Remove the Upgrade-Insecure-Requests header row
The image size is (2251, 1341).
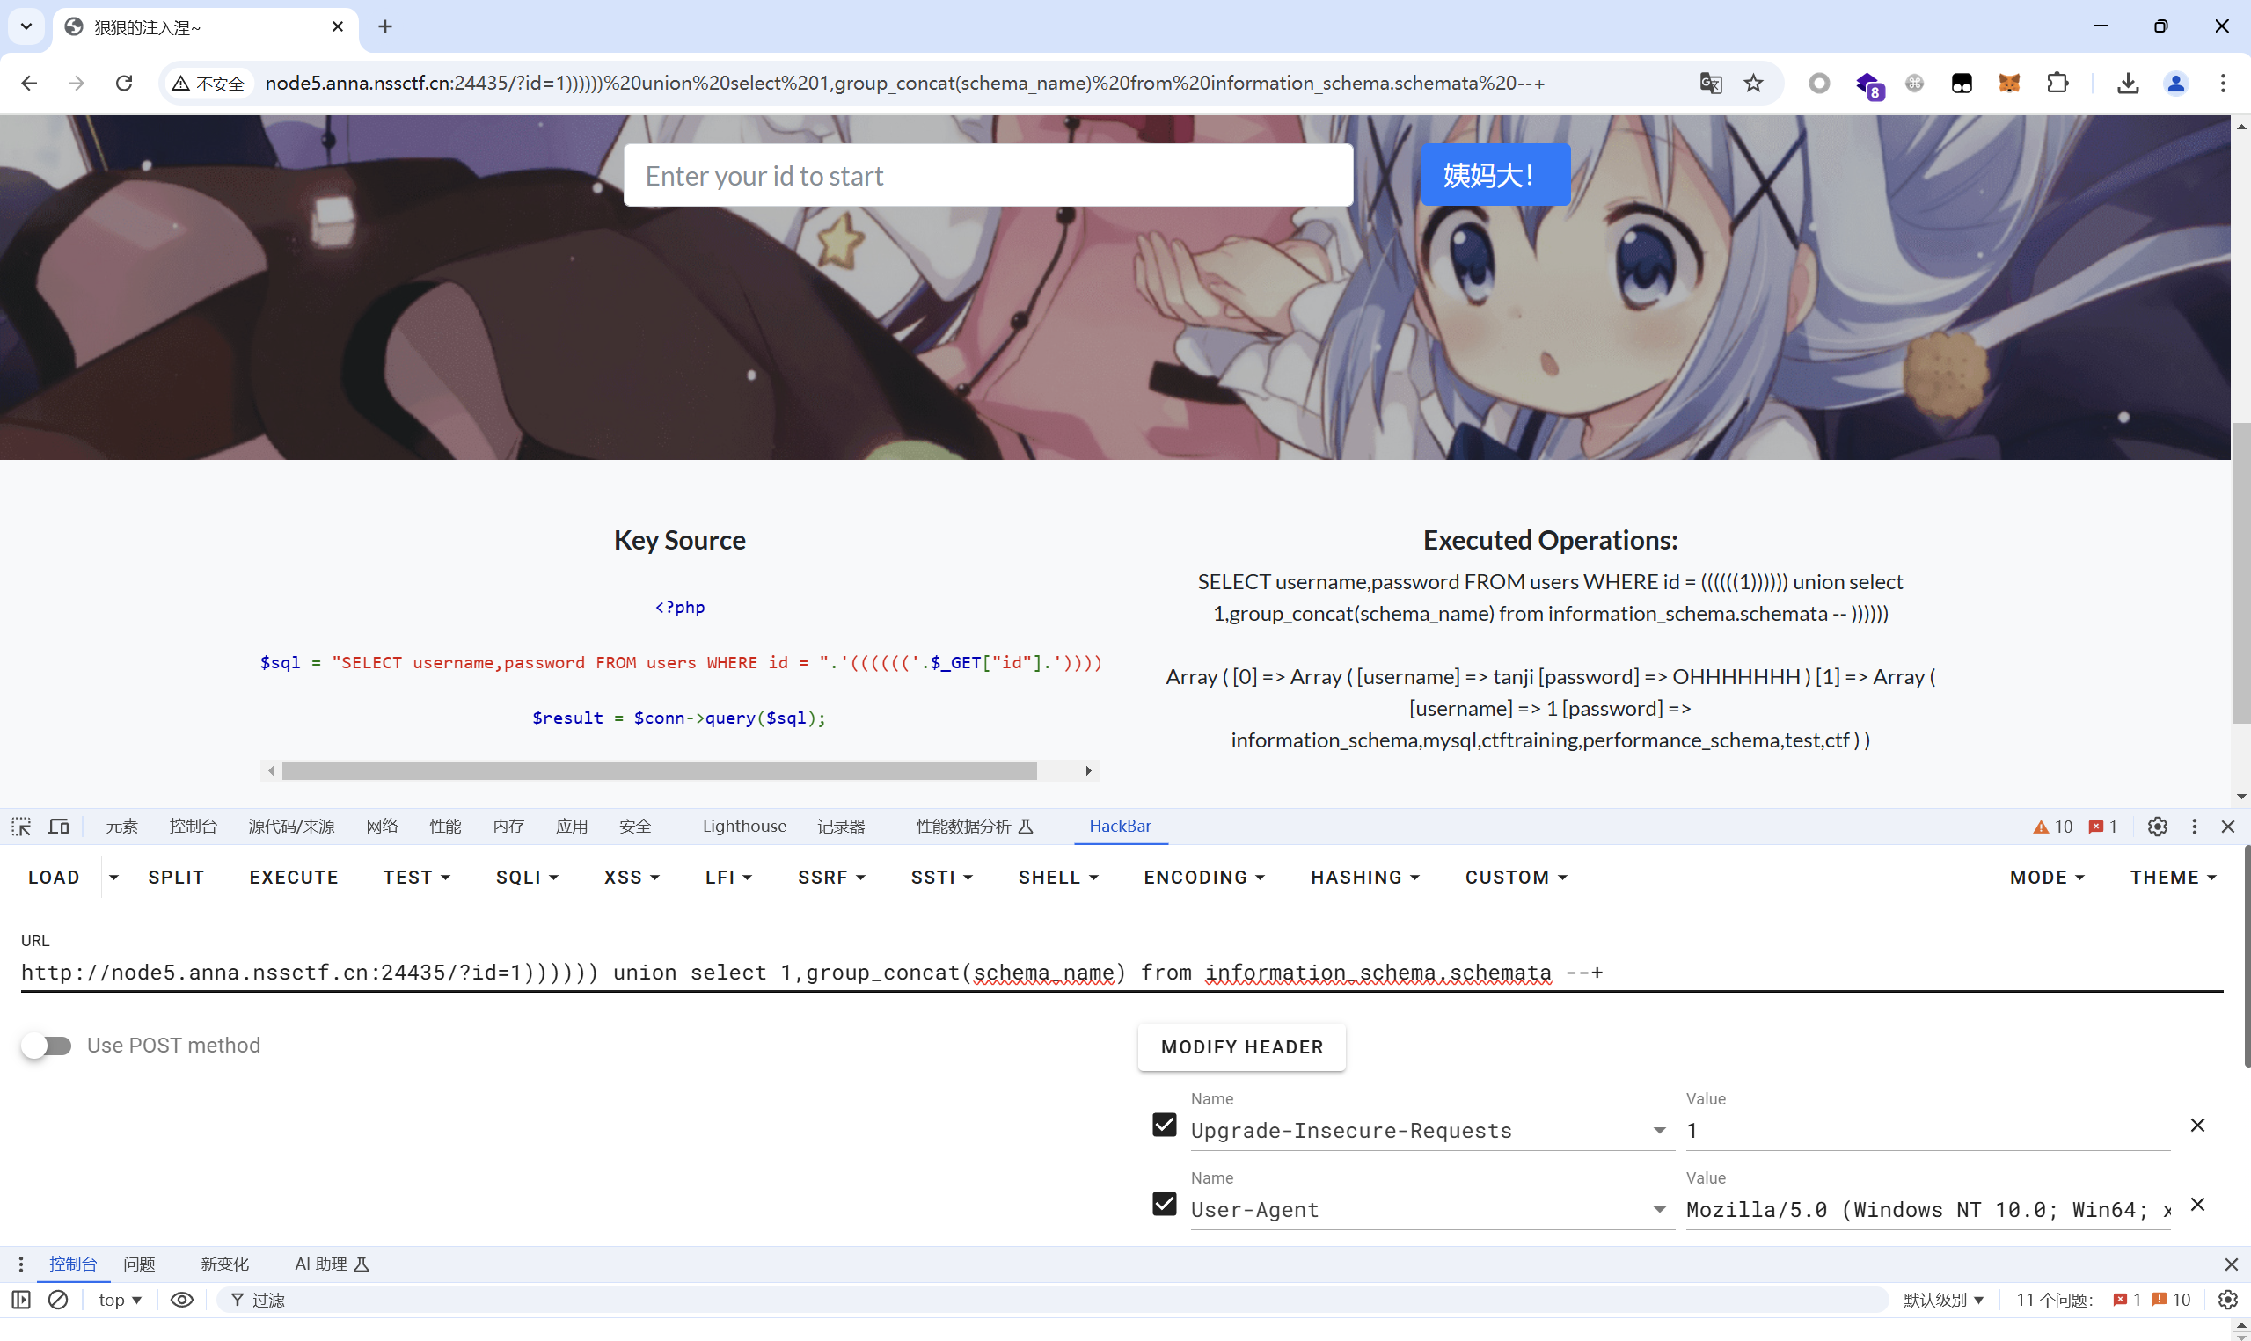(2196, 1125)
